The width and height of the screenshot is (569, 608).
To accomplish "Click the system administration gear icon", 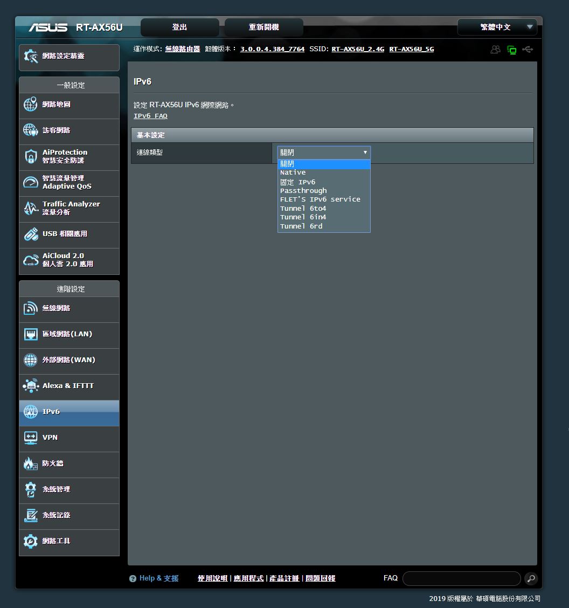I will pyautogui.click(x=31, y=489).
